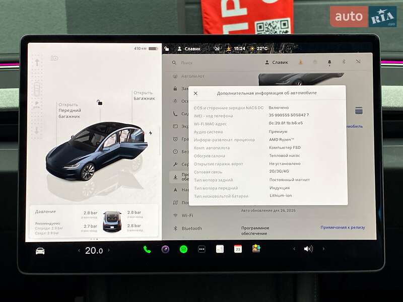Tap the 20.0 temperature setting

94,250
